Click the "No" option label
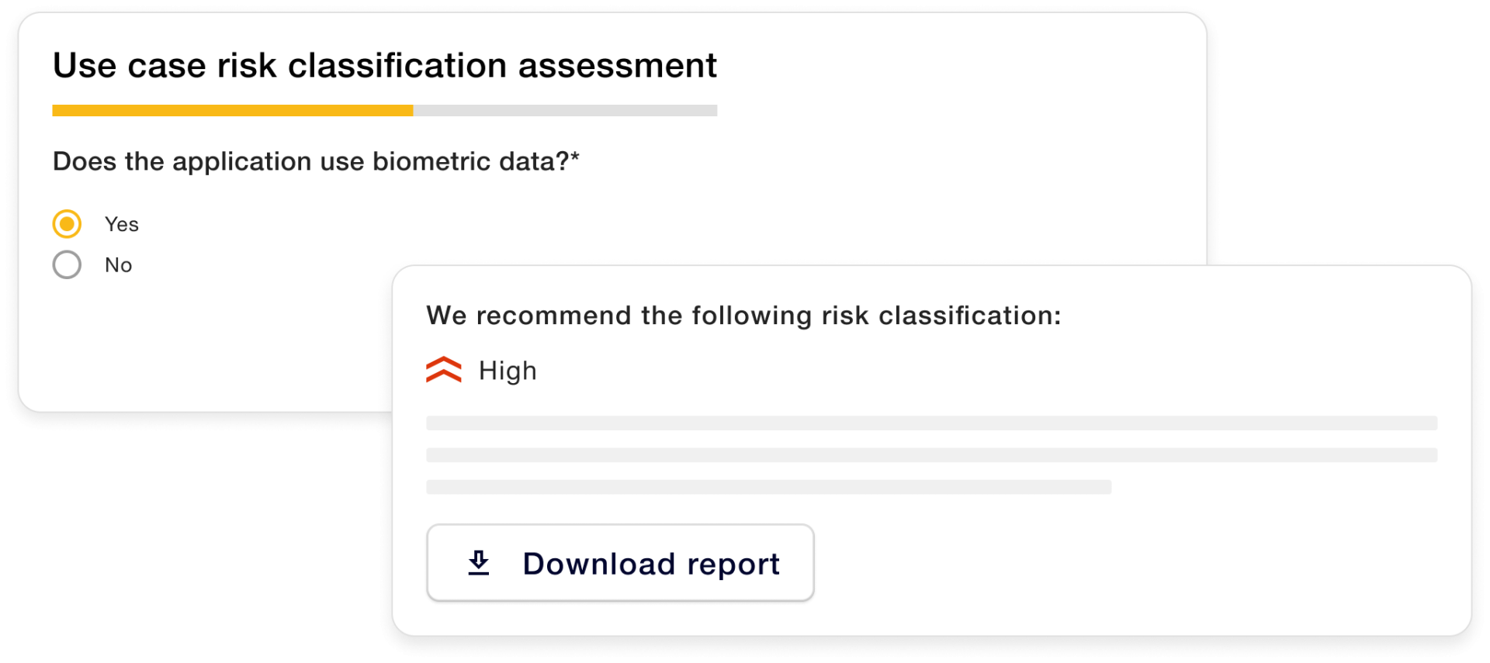Image resolution: width=1490 pixels, height=663 pixels. (x=119, y=265)
